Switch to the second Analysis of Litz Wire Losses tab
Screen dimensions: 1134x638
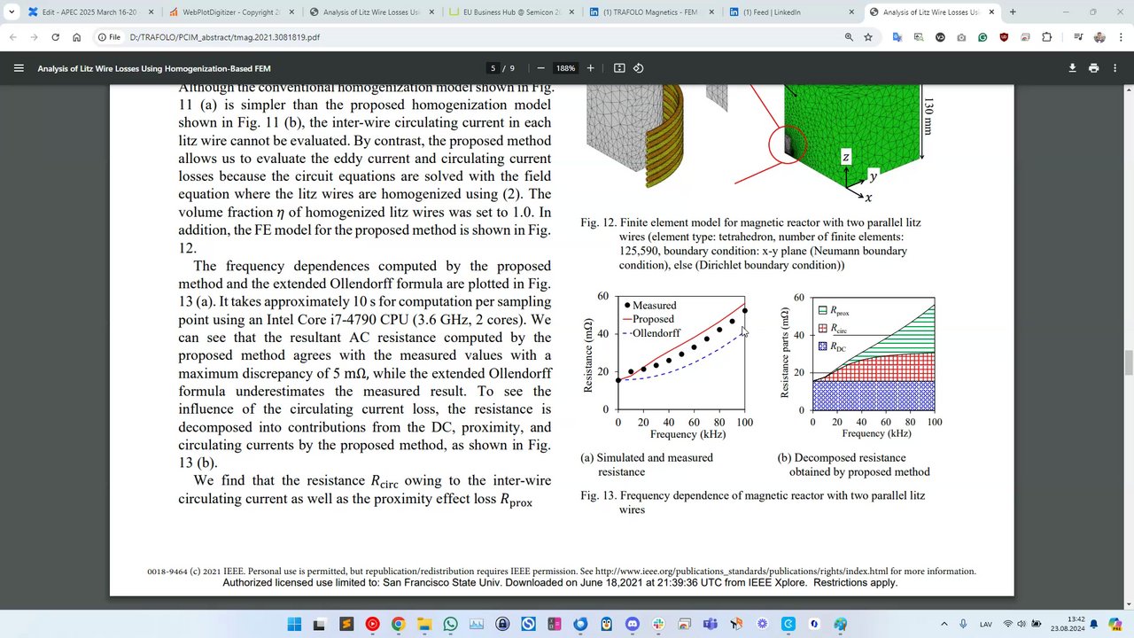930,12
